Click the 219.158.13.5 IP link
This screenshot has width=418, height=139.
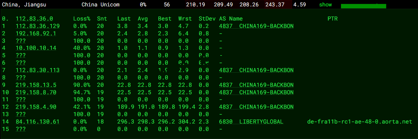[x=36, y=85]
